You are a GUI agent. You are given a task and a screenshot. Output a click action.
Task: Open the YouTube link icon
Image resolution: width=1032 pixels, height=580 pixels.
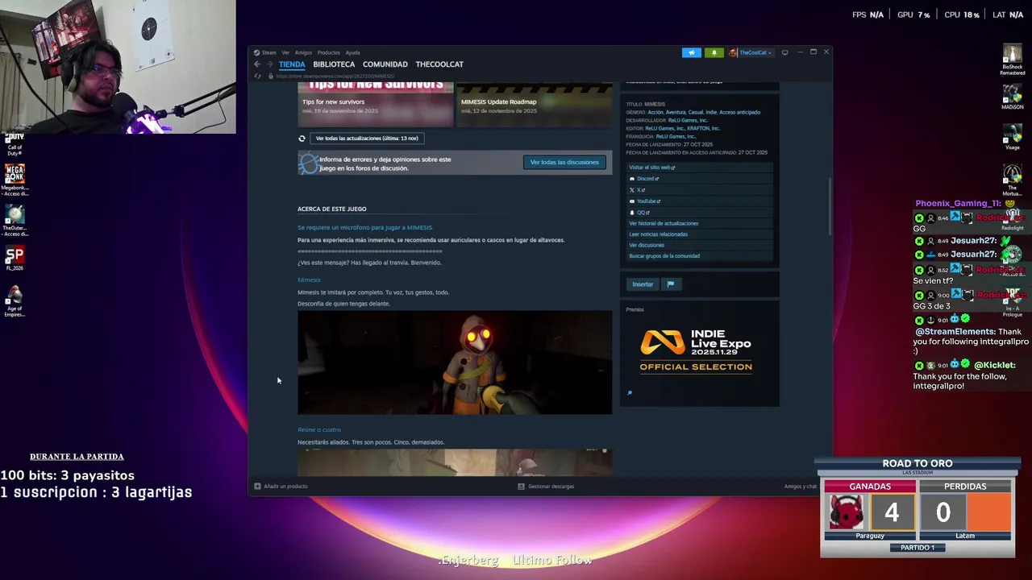(631, 201)
